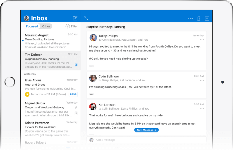
Task: Switch to the Other inbox tab
Action: [46, 26]
